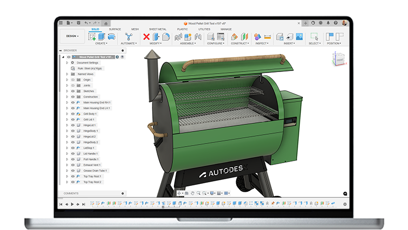Image resolution: width=408 pixels, height=230 pixels.
Task: Click the Undo arrow
Action: tap(86, 23)
